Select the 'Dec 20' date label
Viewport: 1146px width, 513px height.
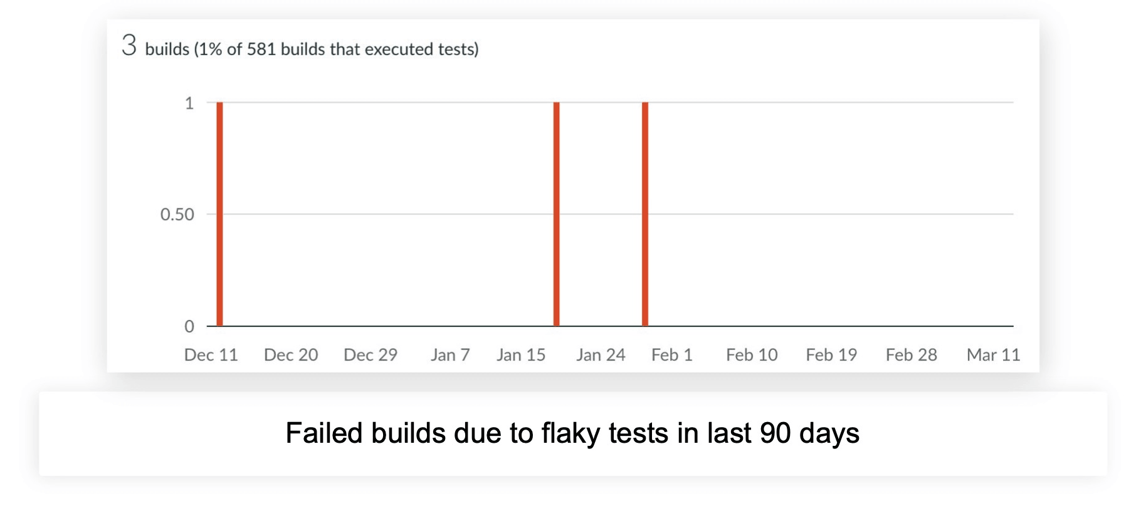291,355
